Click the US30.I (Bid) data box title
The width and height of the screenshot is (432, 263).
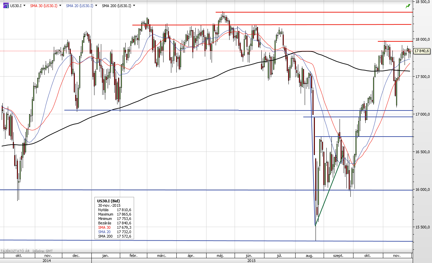click(108, 201)
